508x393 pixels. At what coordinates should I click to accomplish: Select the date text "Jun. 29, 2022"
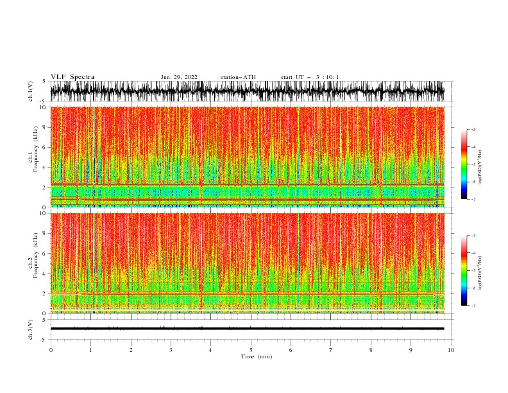[179, 77]
